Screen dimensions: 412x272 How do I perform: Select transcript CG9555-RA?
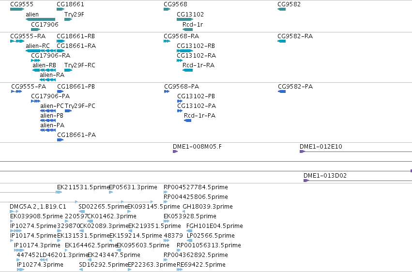[17, 41]
